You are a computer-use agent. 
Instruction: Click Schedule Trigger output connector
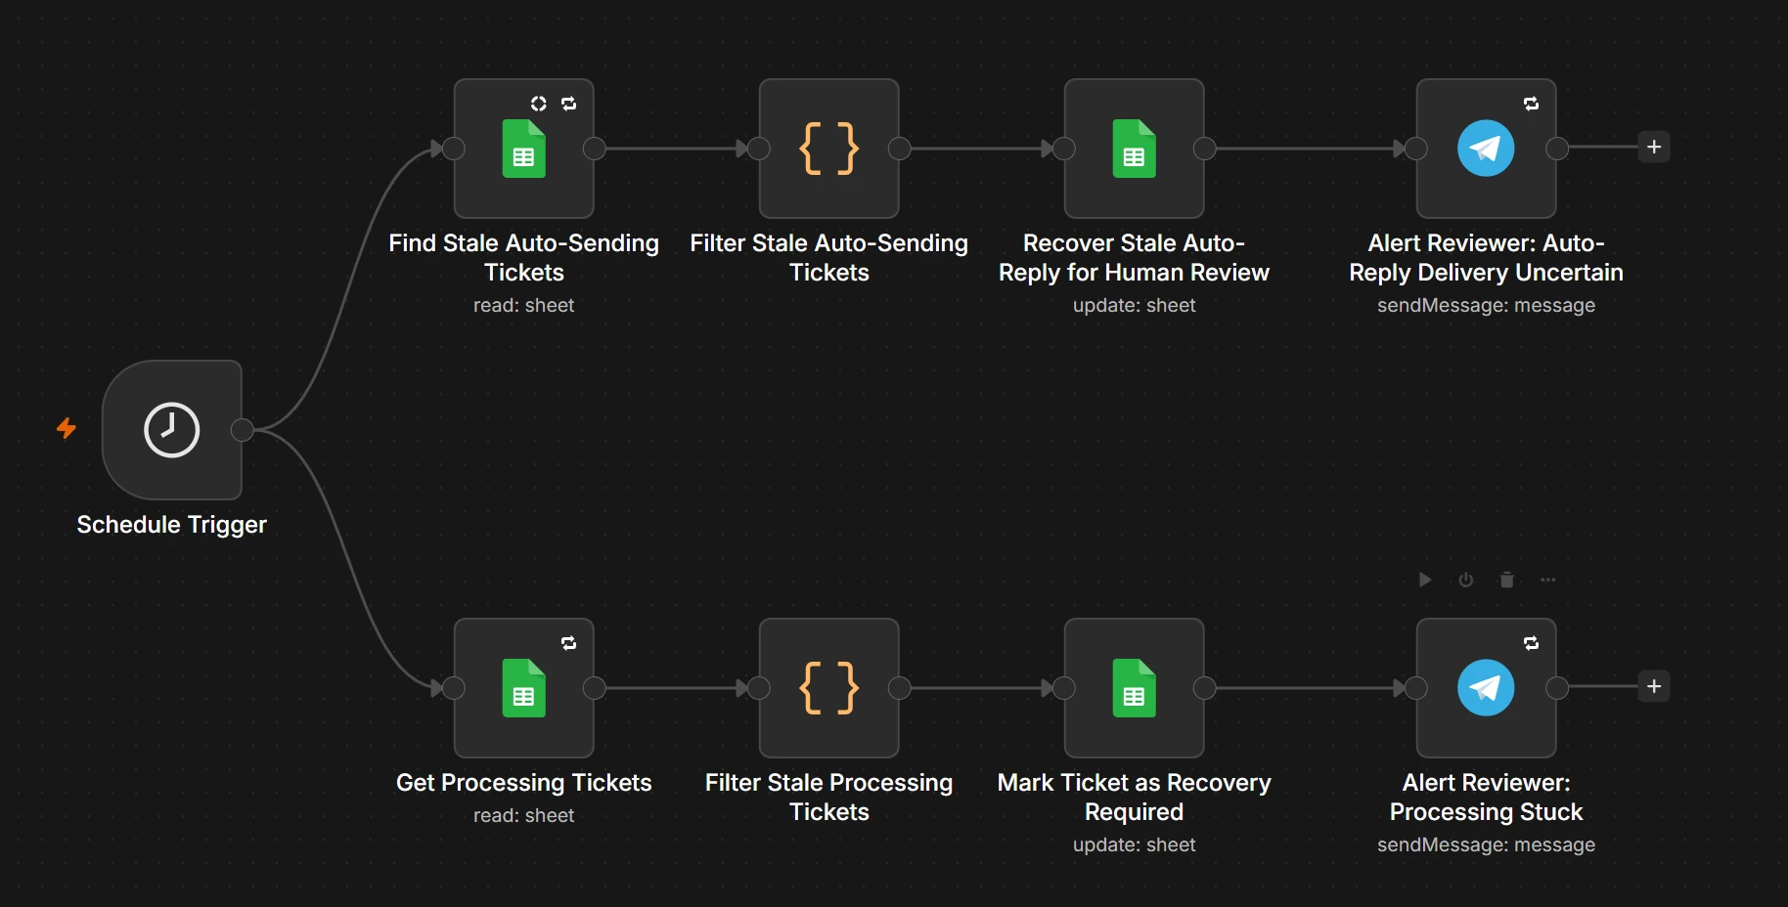(x=243, y=430)
